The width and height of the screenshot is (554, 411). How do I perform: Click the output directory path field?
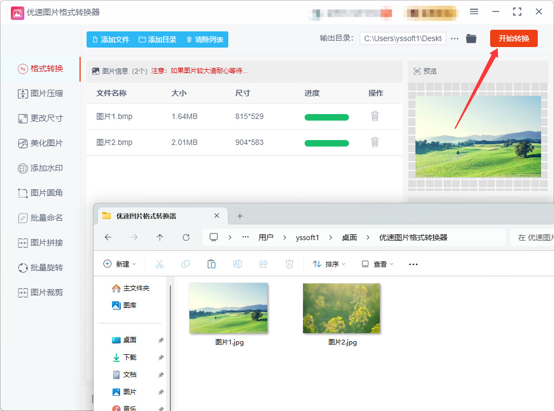pyautogui.click(x=403, y=38)
